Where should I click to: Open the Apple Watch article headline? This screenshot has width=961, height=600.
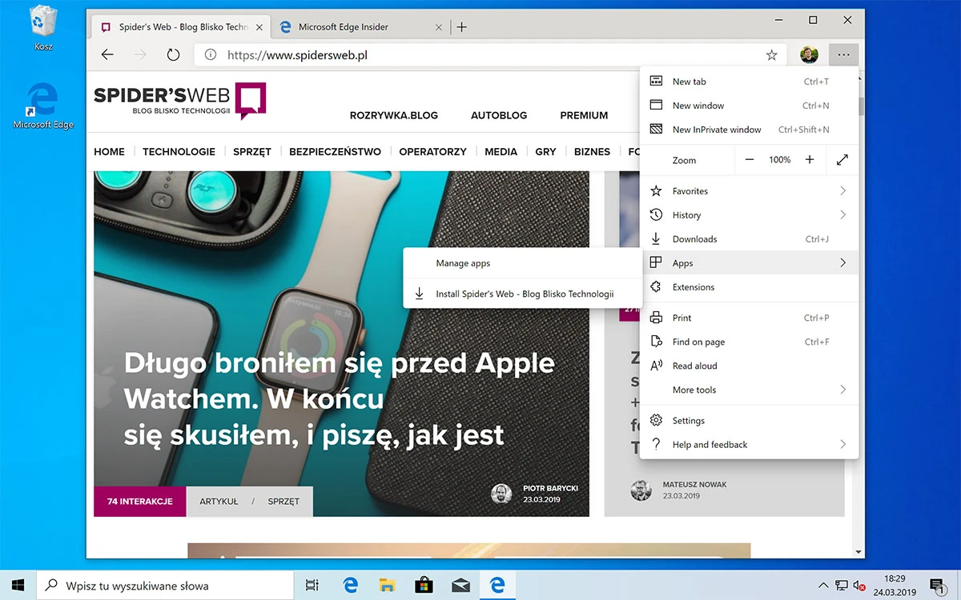point(340,398)
